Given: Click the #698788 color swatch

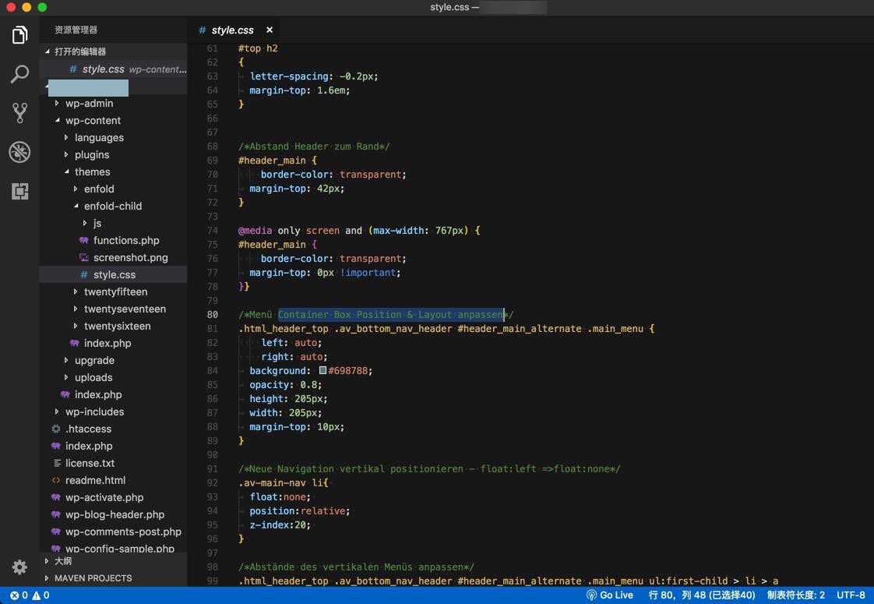Looking at the screenshot, I should (322, 371).
